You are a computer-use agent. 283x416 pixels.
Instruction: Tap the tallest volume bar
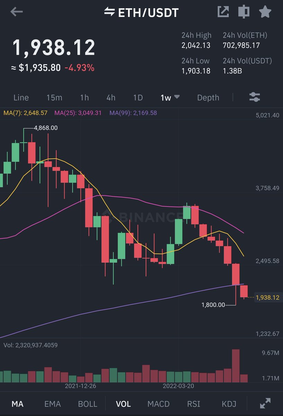(x=236, y=366)
